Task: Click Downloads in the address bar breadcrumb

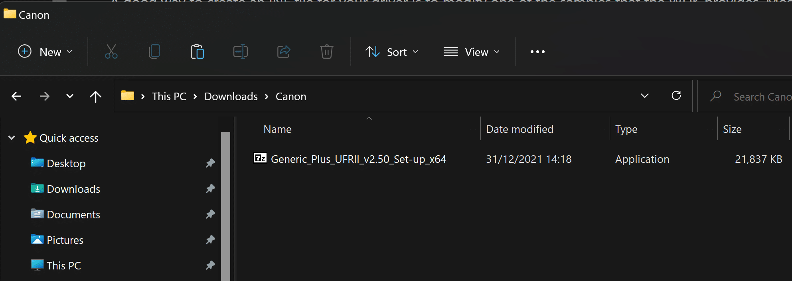Action: point(231,96)
